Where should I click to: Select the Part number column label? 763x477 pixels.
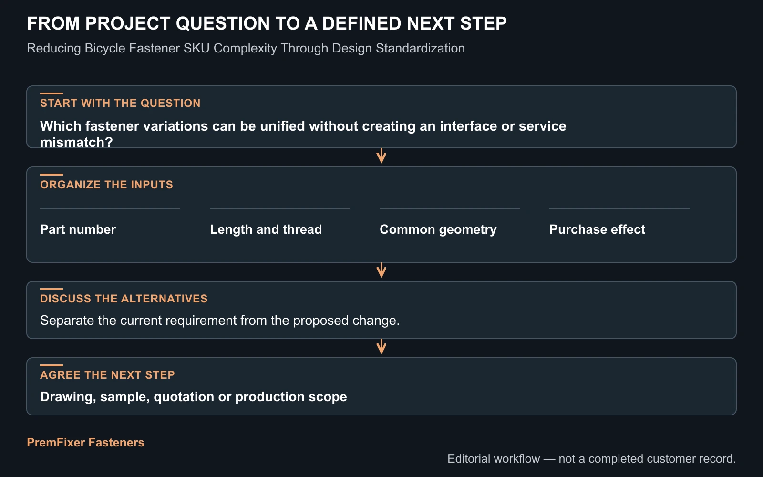(78, 229)
